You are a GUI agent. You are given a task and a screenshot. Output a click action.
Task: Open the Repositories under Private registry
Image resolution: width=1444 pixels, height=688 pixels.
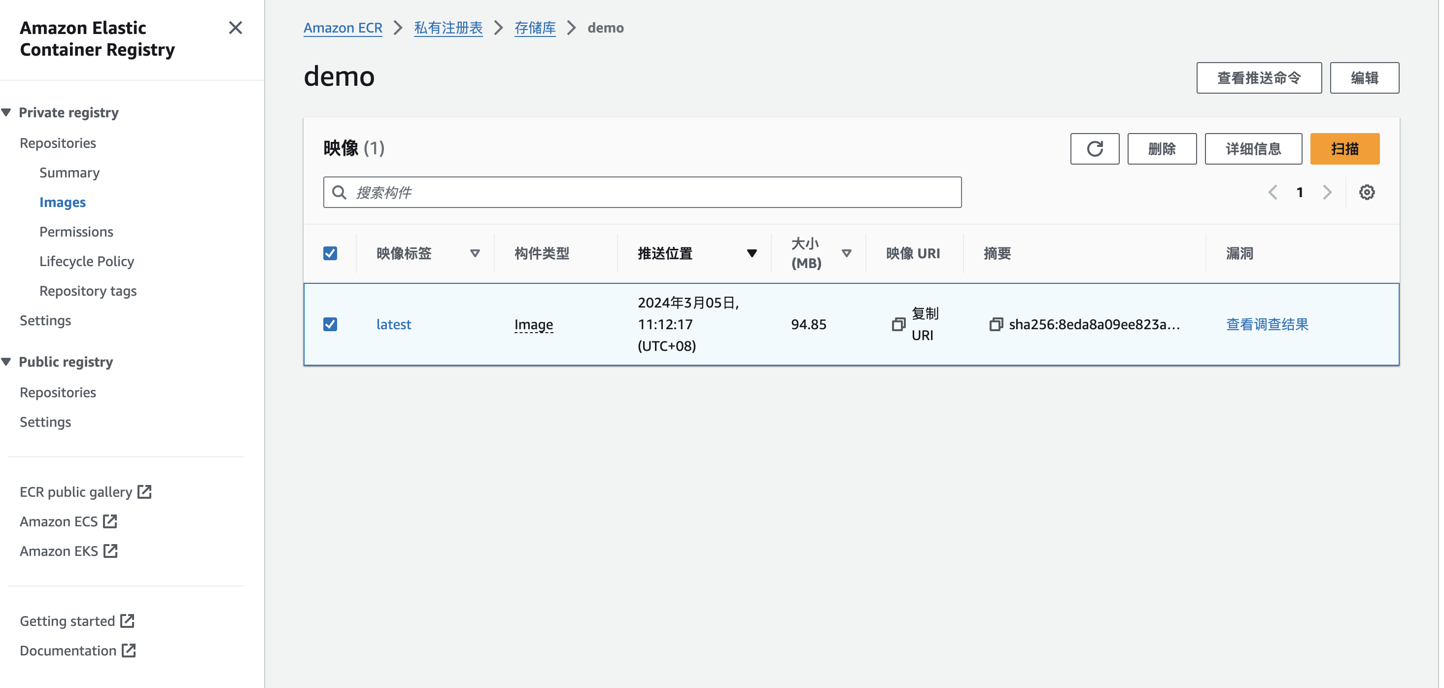[58, 142]
